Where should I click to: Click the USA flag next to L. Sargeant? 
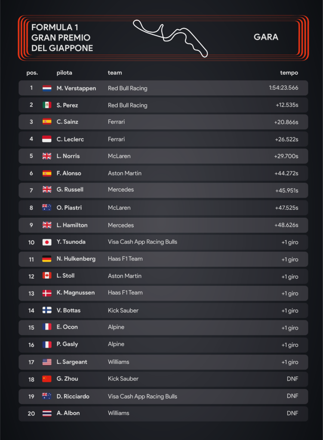pos(47,362)
